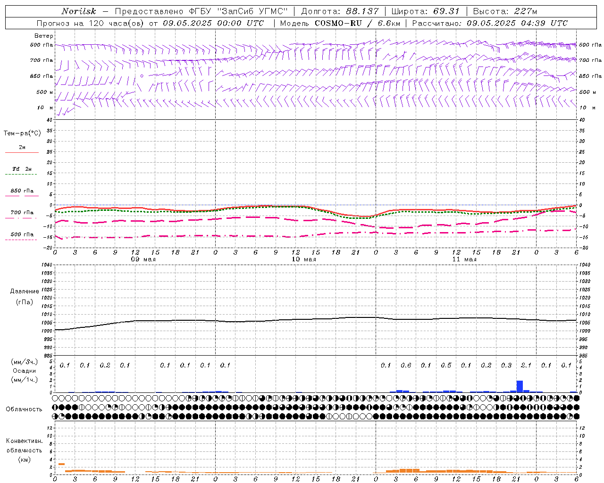Click the Высота: 227м elevation text
Image resolution: width=604 pixels, height=483 pixels.
pyautogui.click(x=505, y=11)
